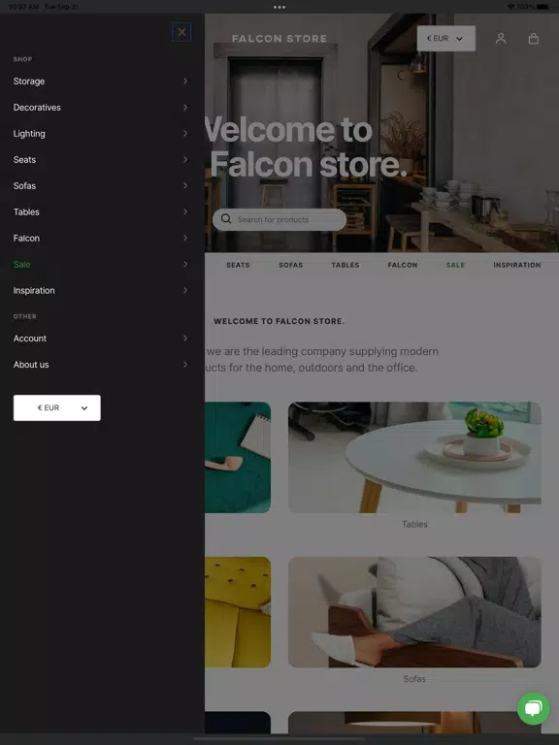Open the green chat widget
This screenshot has width=559, height=745.
534,708
